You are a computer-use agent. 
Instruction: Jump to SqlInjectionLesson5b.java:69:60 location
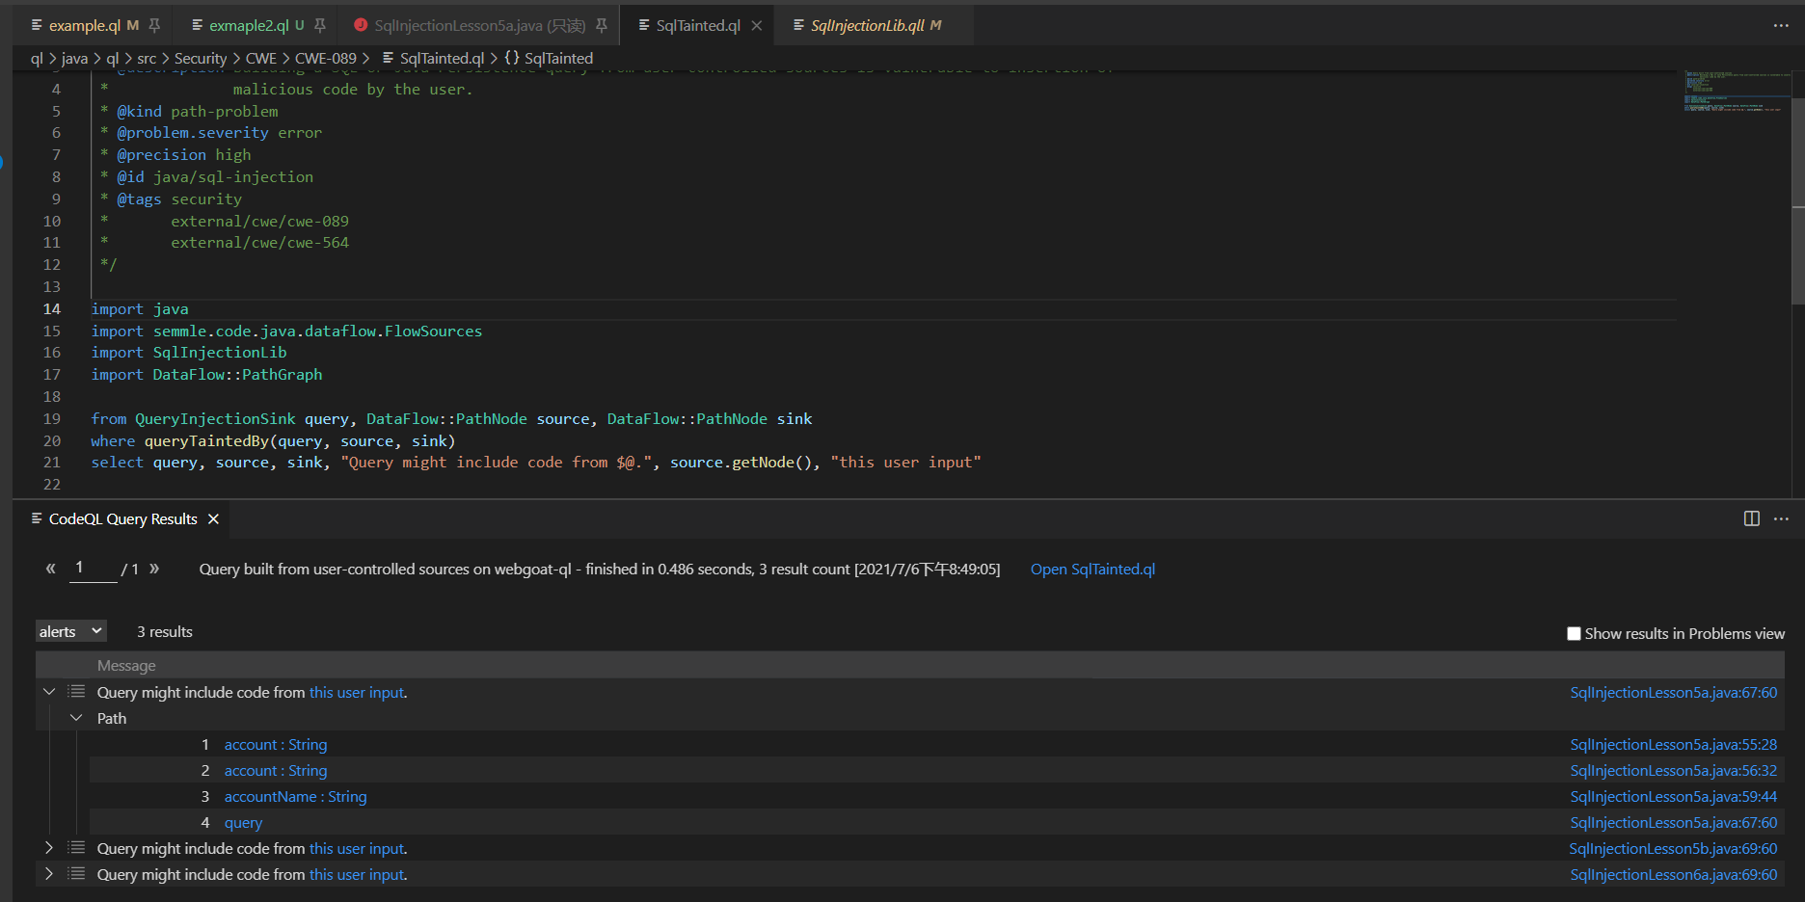[1673, 848]
